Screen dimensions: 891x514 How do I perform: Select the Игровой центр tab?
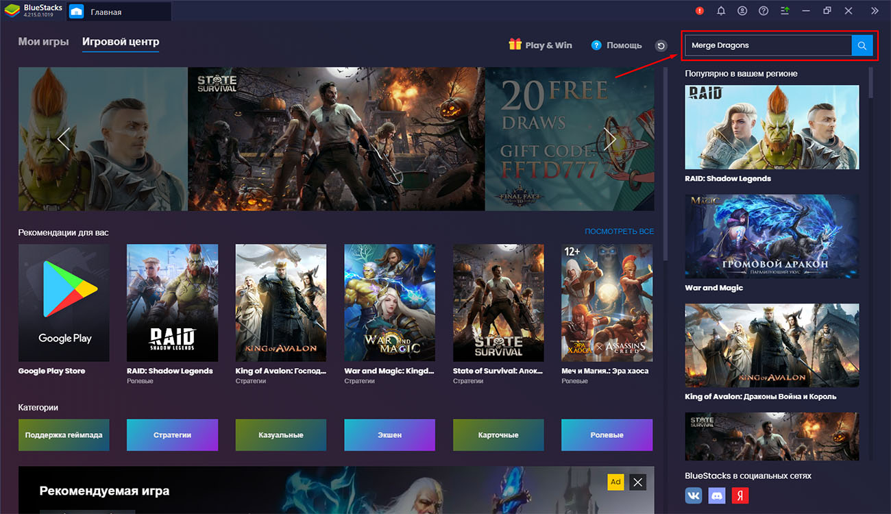121,42
